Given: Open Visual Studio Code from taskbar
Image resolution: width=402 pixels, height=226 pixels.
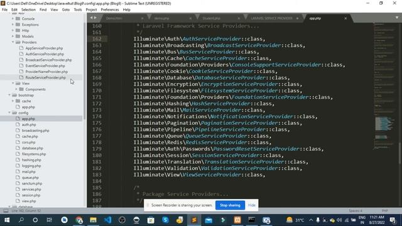Looking at the screenshot, I should click(107, 220).
